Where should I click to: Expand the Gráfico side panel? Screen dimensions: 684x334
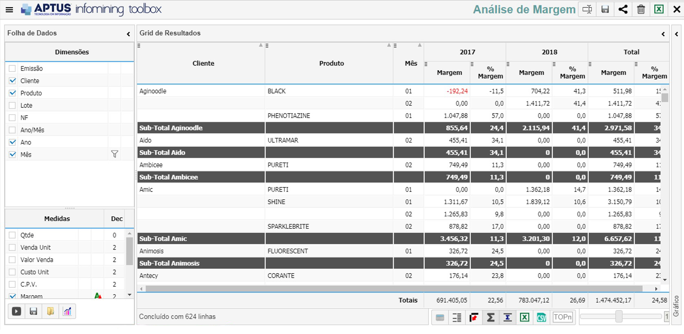tap(676, 34)
